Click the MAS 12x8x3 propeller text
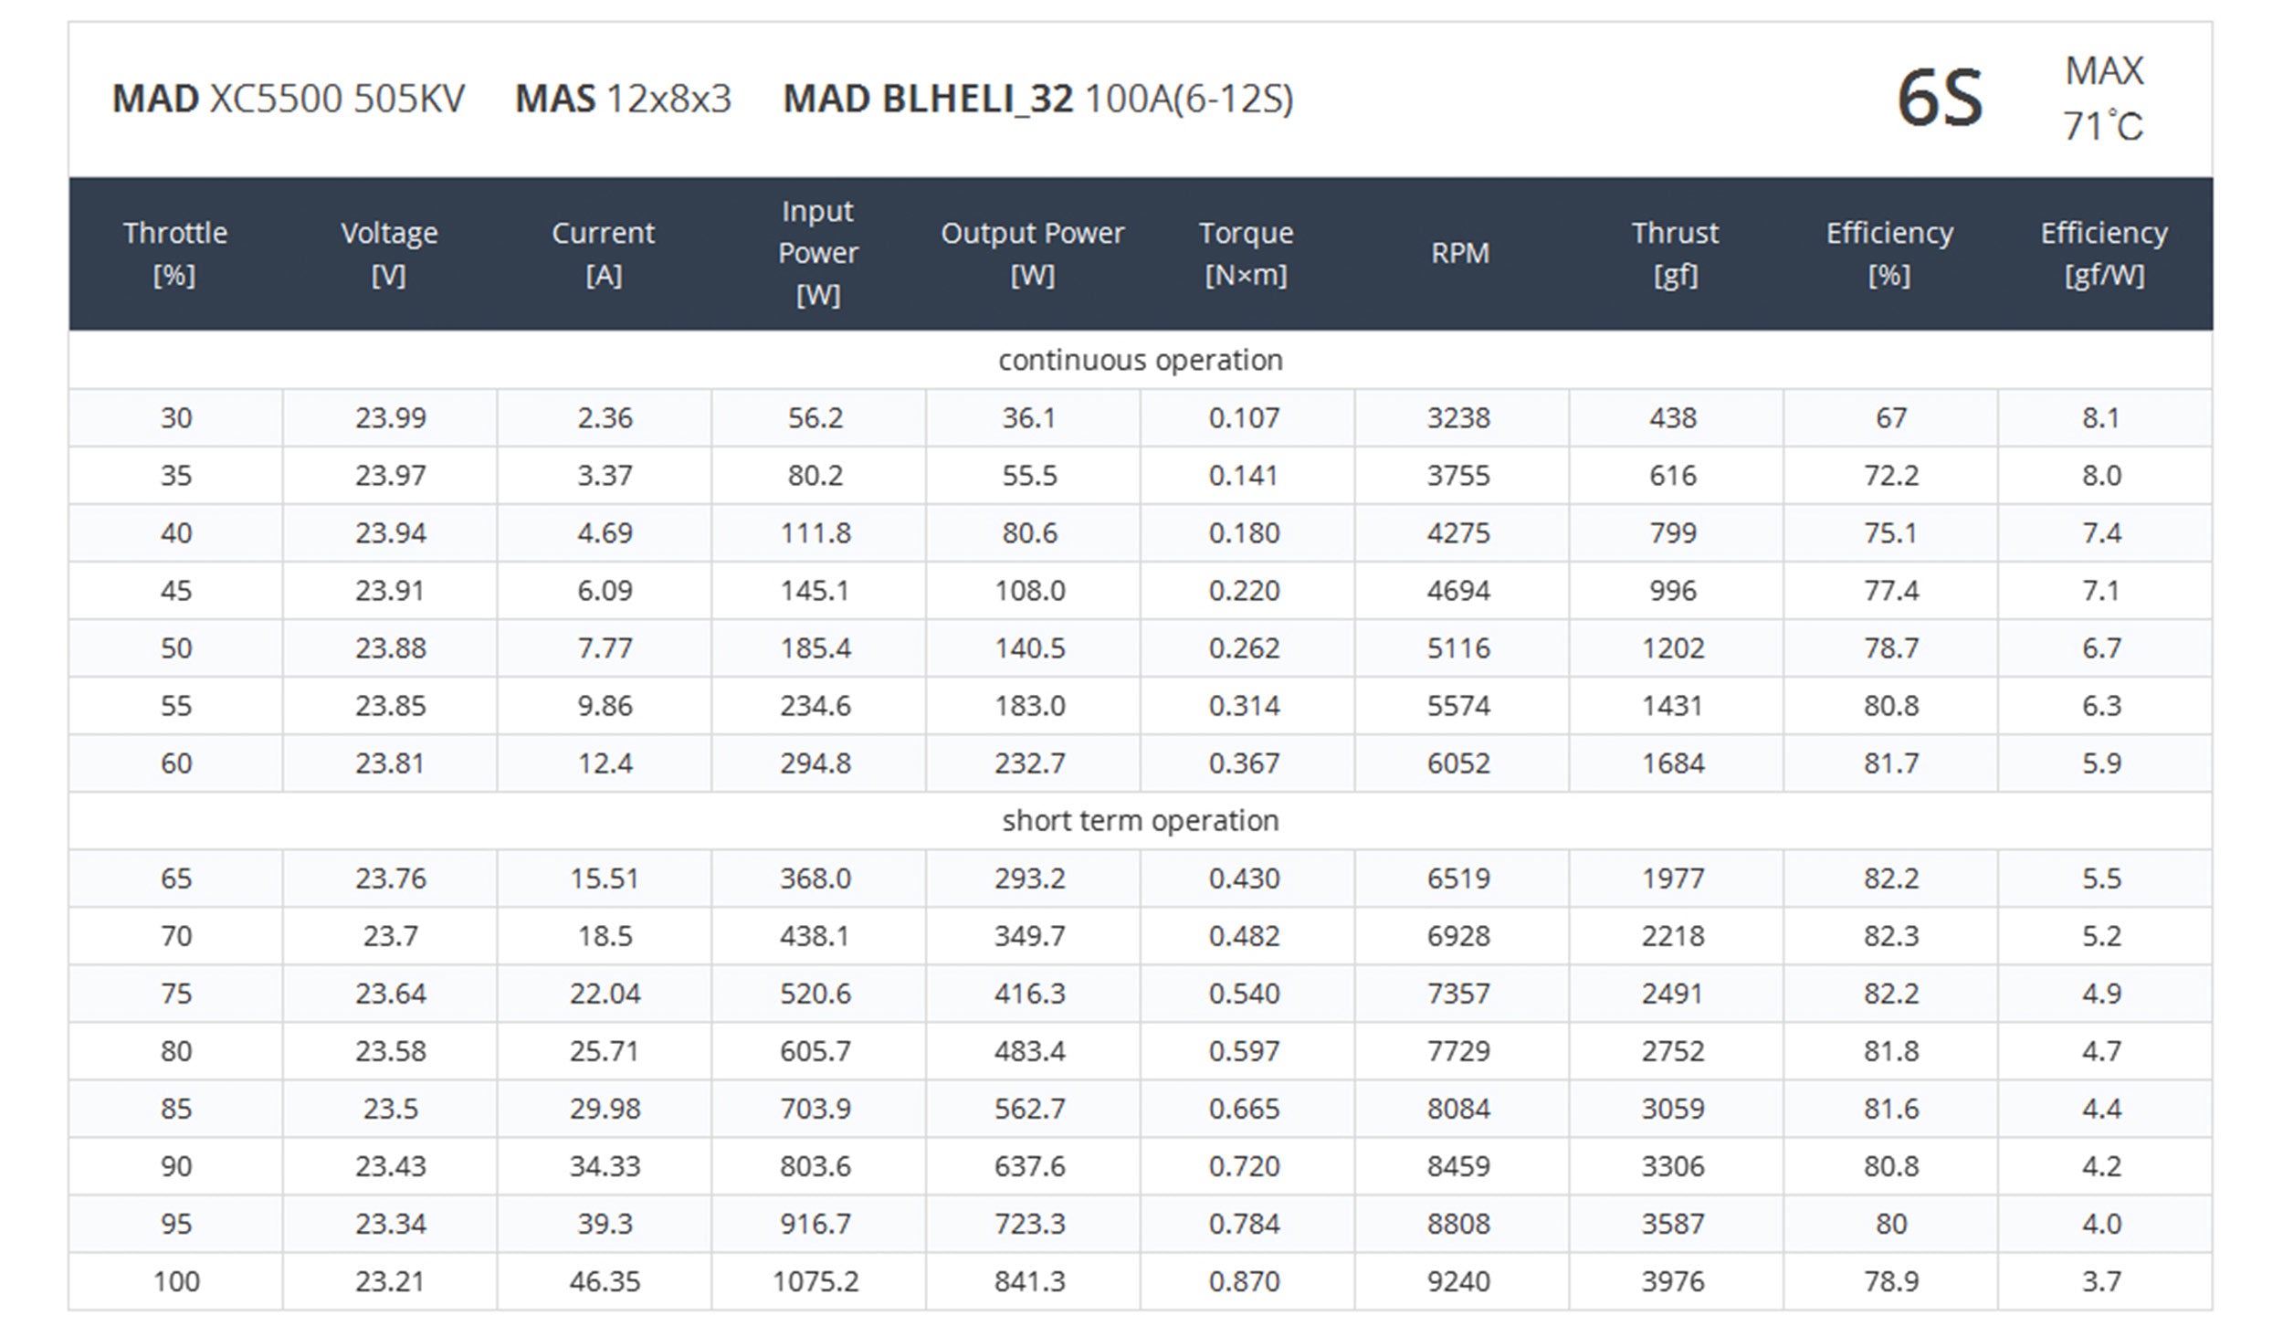The height and width of the screenshot is (1326, 2283). [623, 99]
